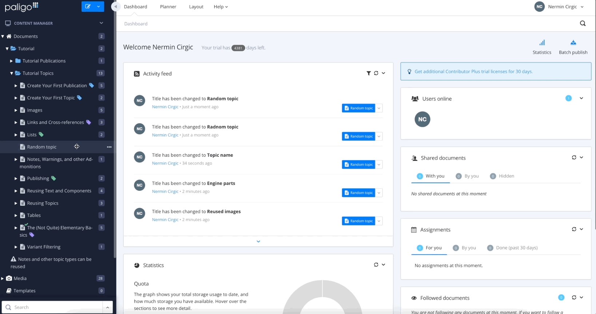Click the dashboard search magnifier icon
Viewport: 596px width, 314px height.
tap(583, 24)
